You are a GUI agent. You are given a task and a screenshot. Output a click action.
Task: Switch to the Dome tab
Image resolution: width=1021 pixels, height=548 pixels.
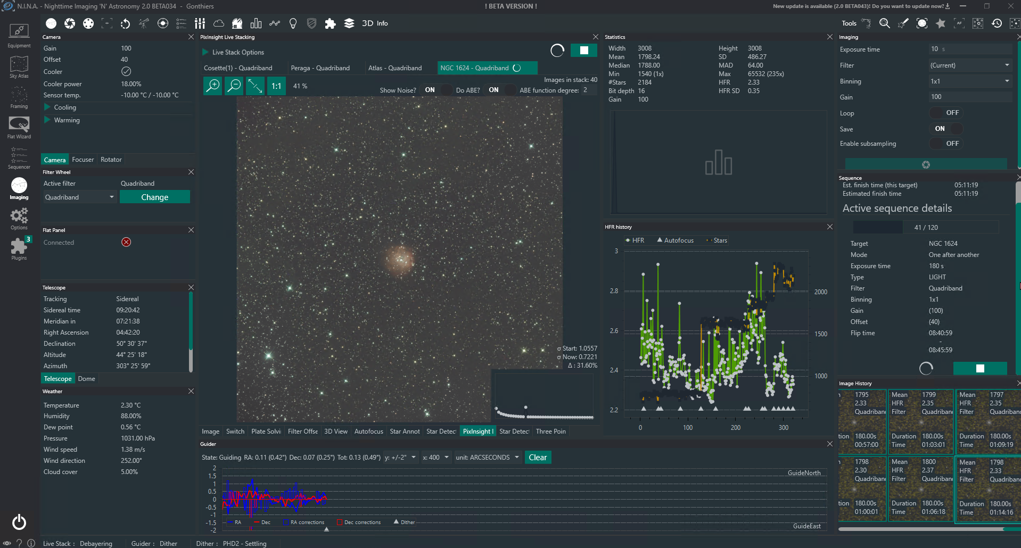click(x=86, y=379)
